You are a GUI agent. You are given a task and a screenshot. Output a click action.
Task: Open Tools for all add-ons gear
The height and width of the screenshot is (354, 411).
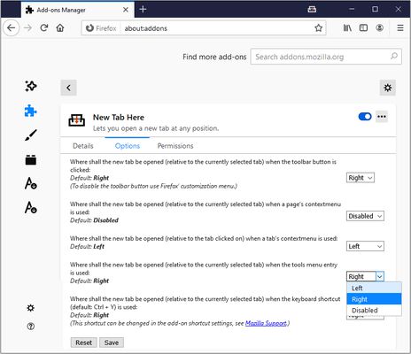click(387, 88)
